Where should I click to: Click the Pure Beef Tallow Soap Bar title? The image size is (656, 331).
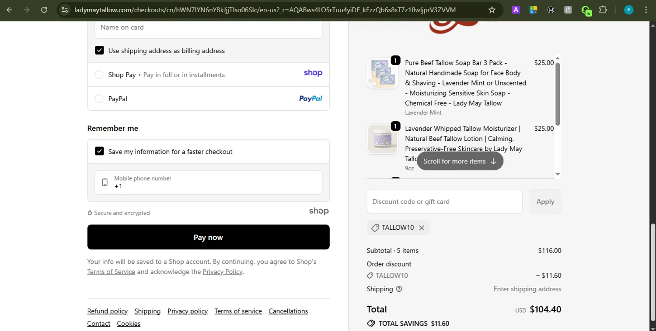(465, 83)
